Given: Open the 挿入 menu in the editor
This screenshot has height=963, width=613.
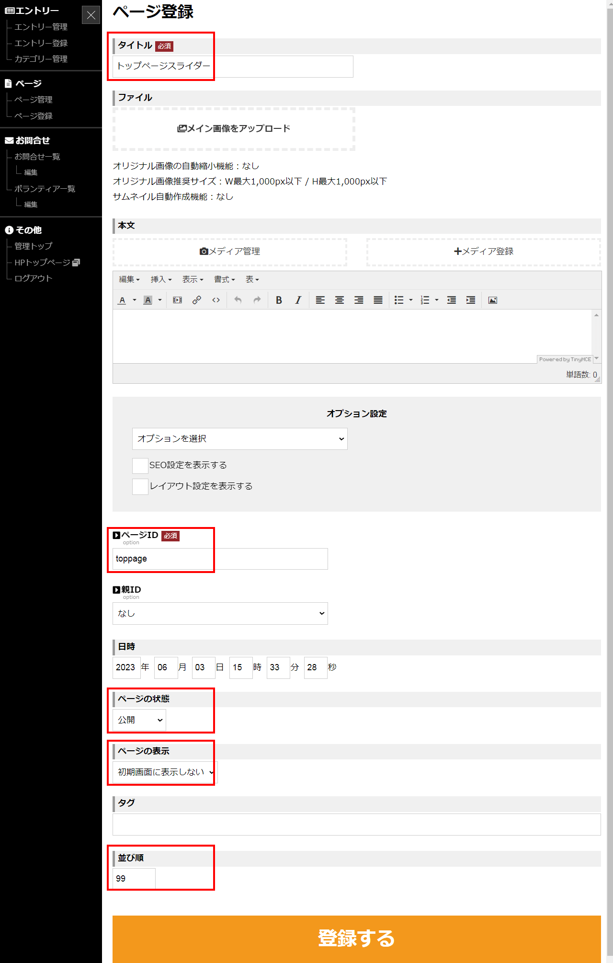Looking at the screenshot, I should 161,279.
